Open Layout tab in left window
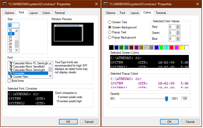The height and width of the screenshot is (128, 203). pos(33,13)
